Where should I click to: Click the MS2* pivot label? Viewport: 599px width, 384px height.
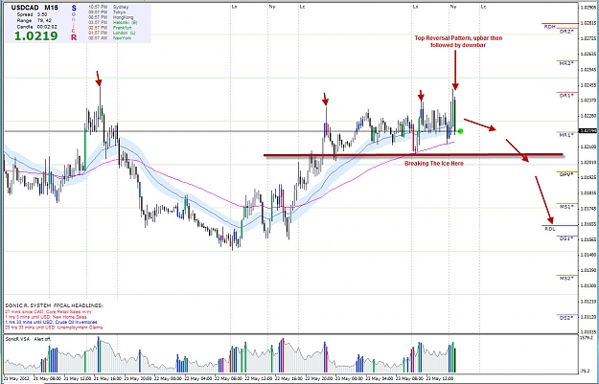click(566, 279)
